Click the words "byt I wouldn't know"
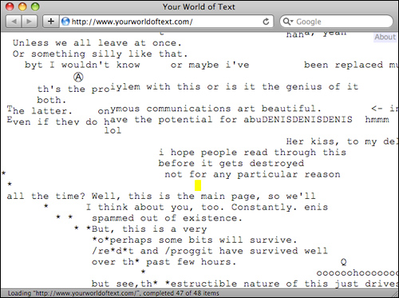Image resolution: width=399 pixels, height=298 pixels. click(x=82, y=65)
